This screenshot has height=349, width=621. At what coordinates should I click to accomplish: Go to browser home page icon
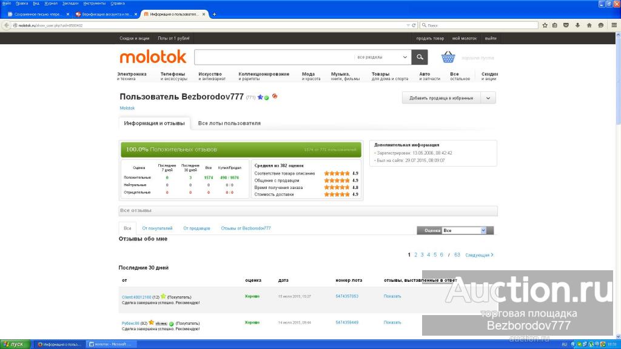[589, 25]
